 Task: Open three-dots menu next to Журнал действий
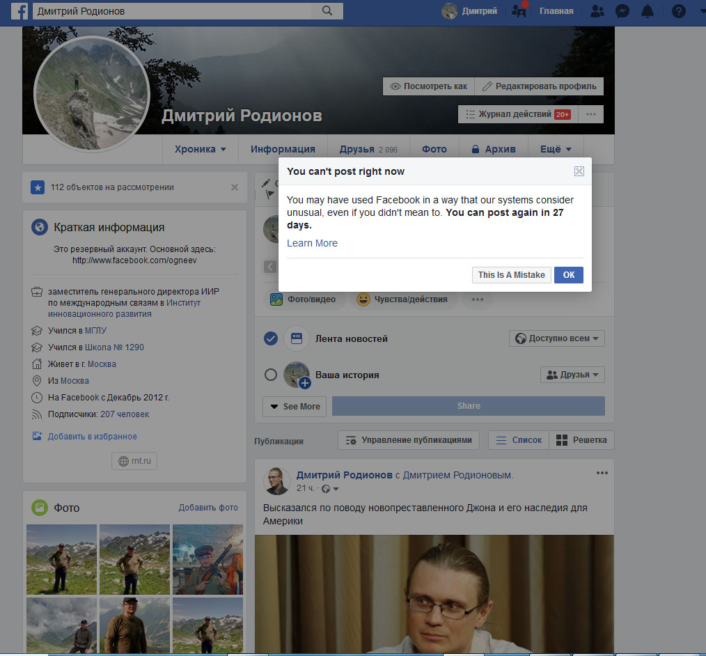point(591,114)
